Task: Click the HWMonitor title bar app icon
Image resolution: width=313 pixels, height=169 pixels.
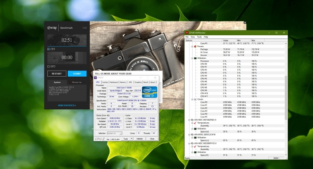Action: (x=187, y=33)
